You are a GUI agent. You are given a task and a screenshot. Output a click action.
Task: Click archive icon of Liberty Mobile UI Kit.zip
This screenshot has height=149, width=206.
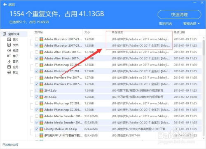point(41,129)
